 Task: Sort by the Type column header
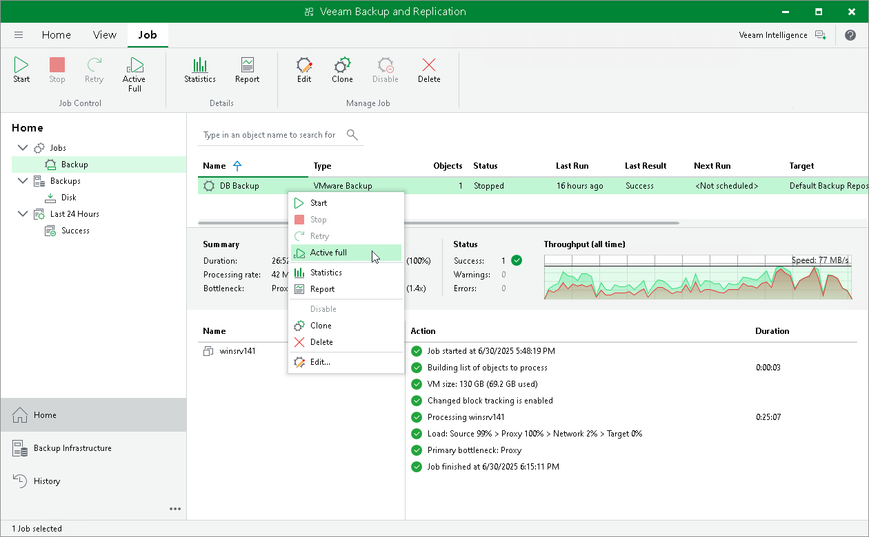[x=322, y=166]
